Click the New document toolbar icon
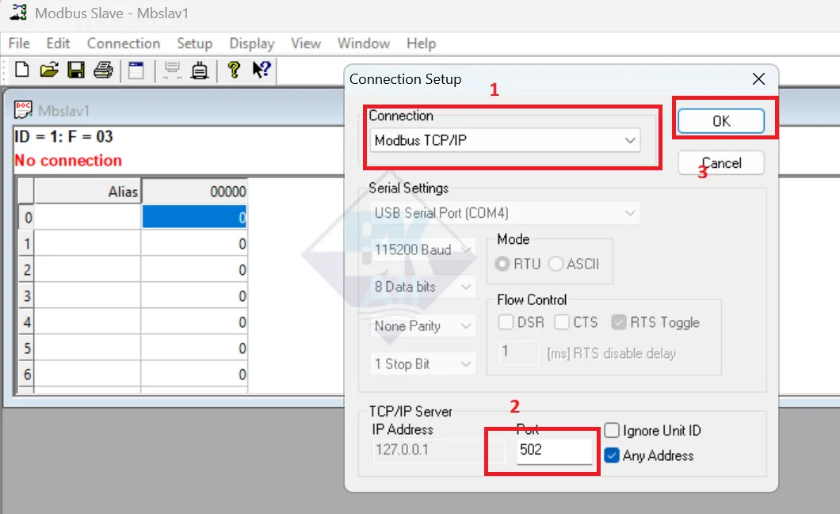This screenshot has height=514, width=840. coord(22,70)
